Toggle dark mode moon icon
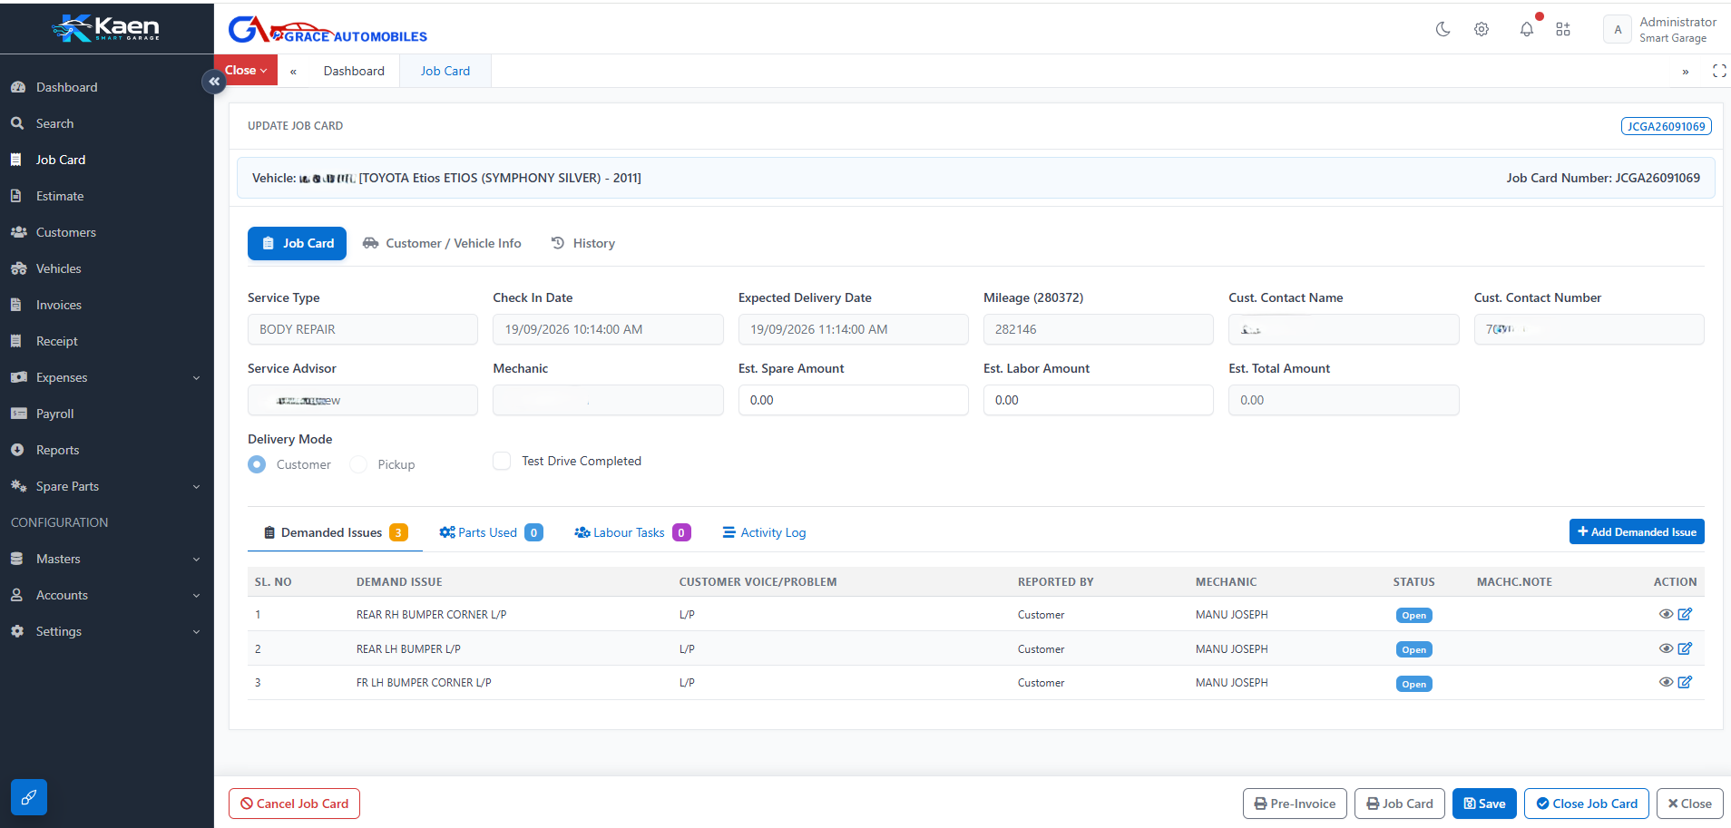Image resolution: width=1731 pixels, height=828 pixels. (1442, 29)
